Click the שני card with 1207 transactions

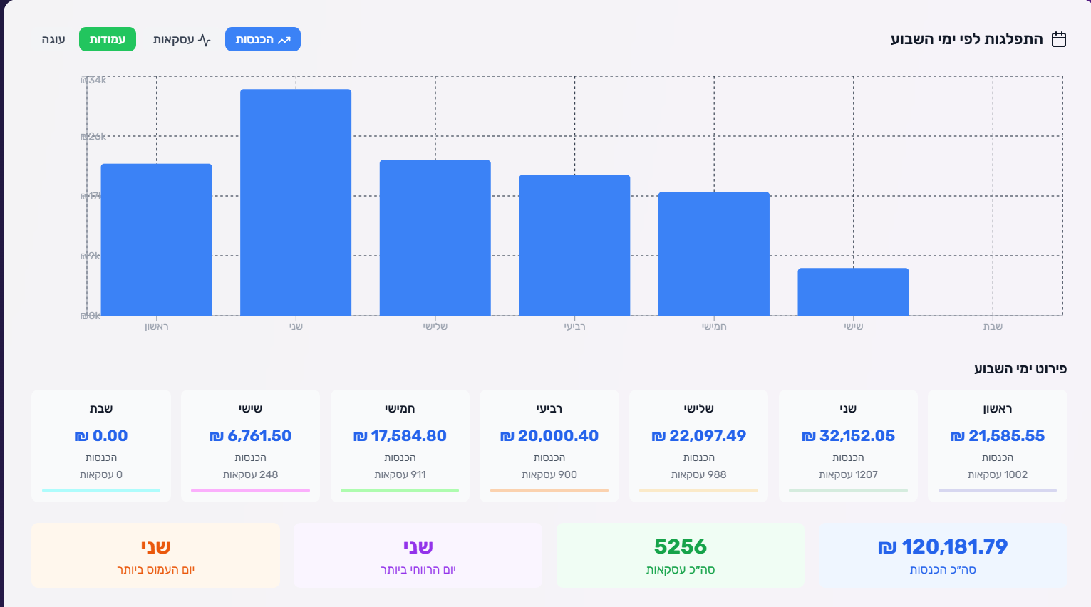pyautogui.click(x=848, y=445)
